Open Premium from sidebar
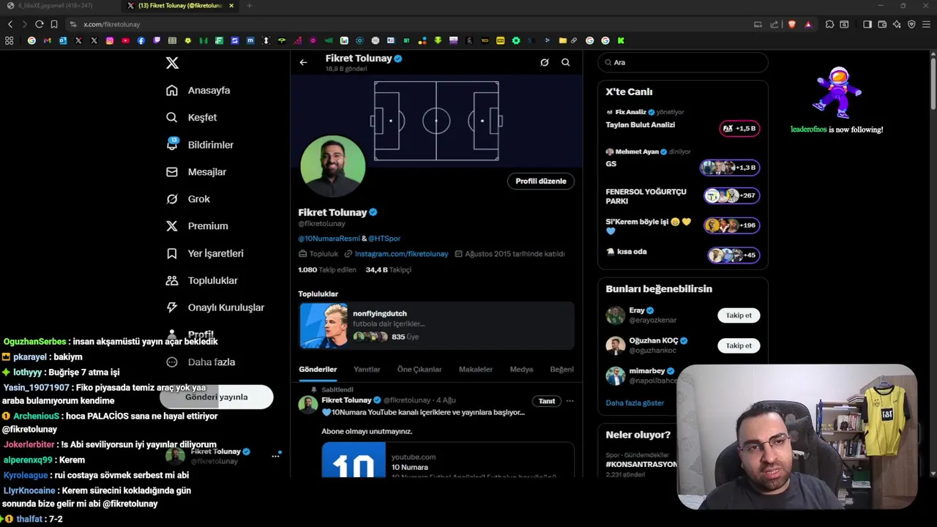 tap(197, 226)
